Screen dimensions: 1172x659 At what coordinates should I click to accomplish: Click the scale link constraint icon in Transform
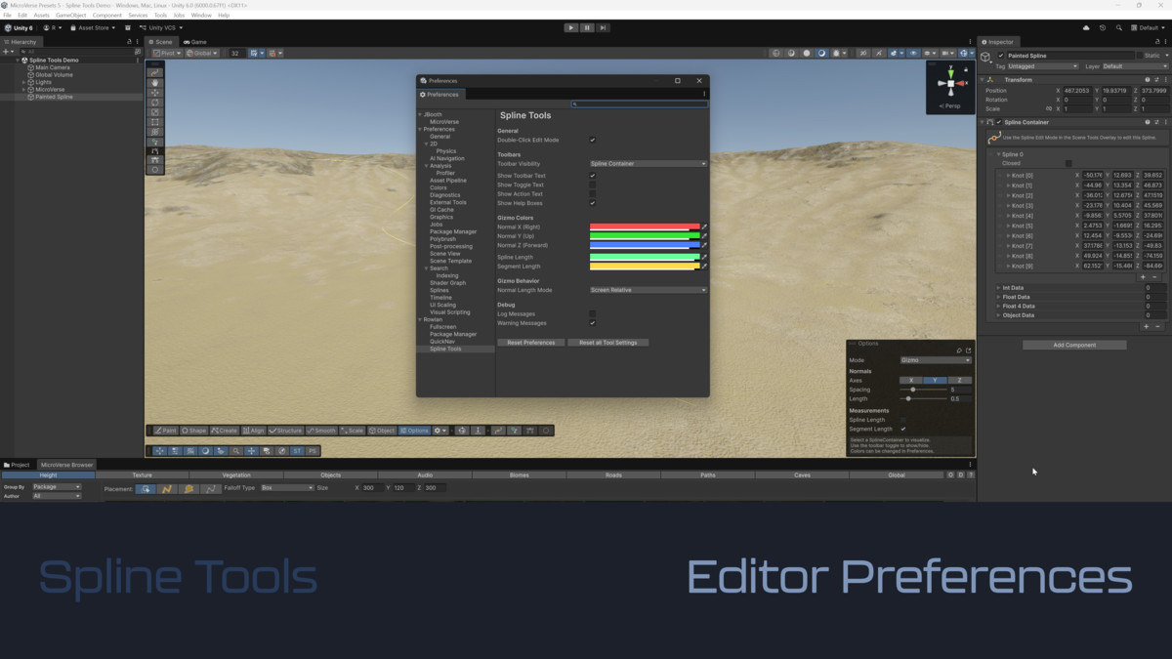coord(1050,109)
